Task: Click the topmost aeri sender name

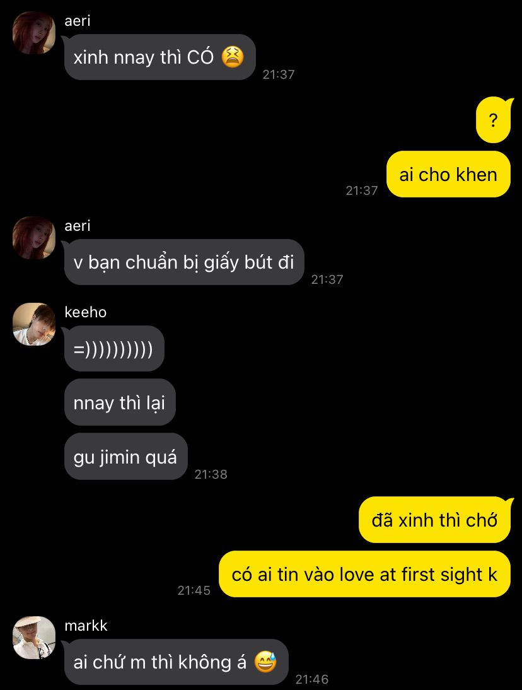Action: click(x=78, y=21)
